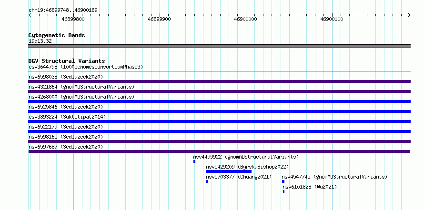This screenshot has height=210, width=424.
Task: Click the purple nsv4321864 variant bar
Action: pyautogui.click(x=219, y=91)
